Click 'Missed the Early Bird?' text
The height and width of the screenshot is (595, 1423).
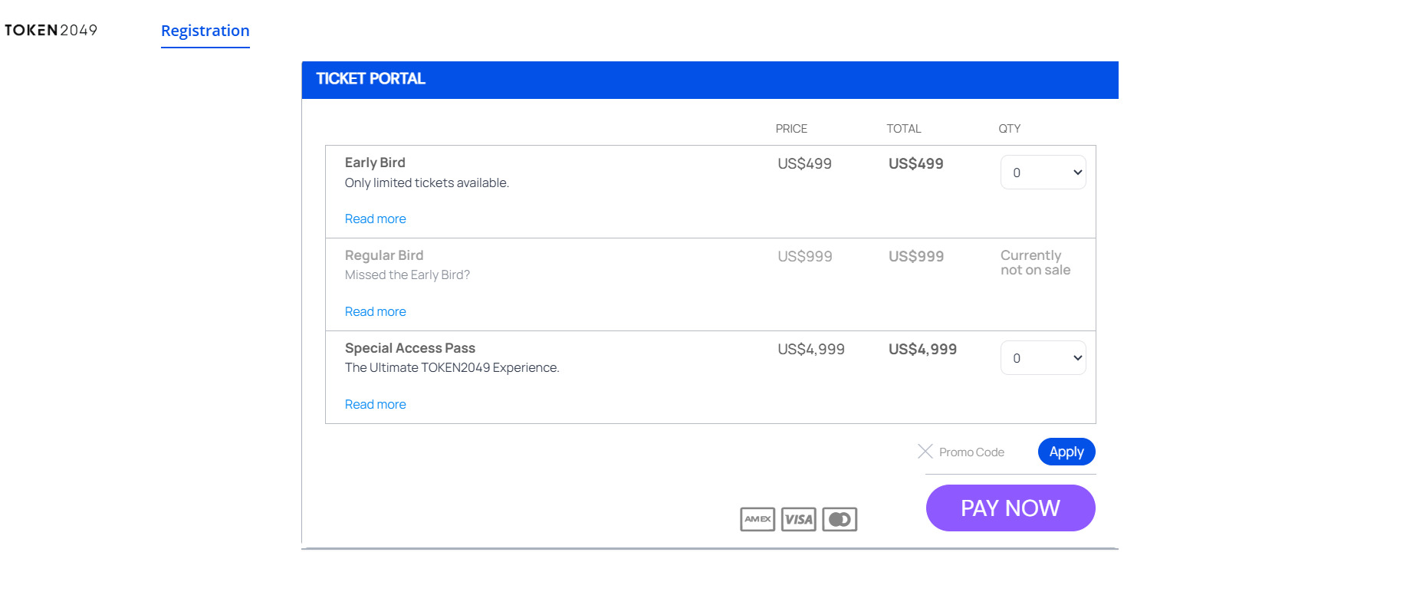point(407,275)
